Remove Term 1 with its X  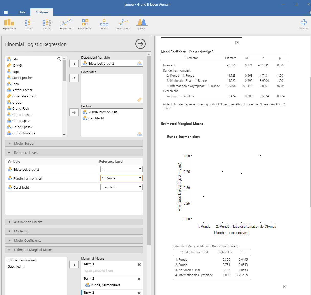(x=139, y=265)
